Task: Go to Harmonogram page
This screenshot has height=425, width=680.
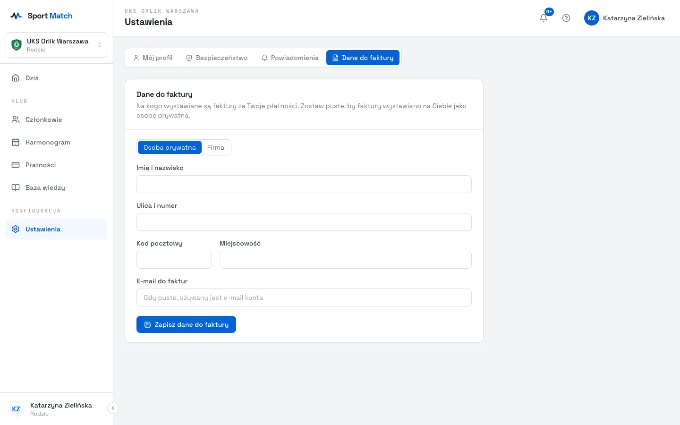Action: point(57,142)
